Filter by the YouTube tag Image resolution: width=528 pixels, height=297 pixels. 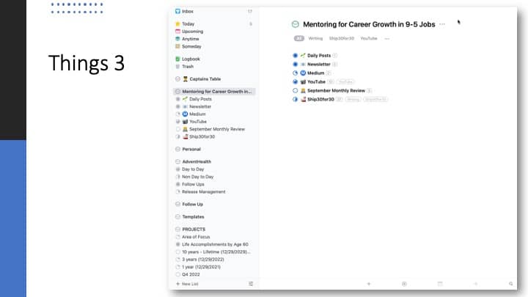[x=369, y=38]
